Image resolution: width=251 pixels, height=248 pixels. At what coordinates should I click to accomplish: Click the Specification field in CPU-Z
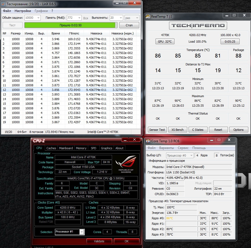(96, 178)
